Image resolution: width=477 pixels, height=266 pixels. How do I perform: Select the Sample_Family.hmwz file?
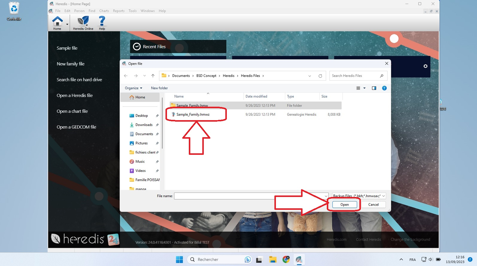pyautogui.click(x=193, y=114)
